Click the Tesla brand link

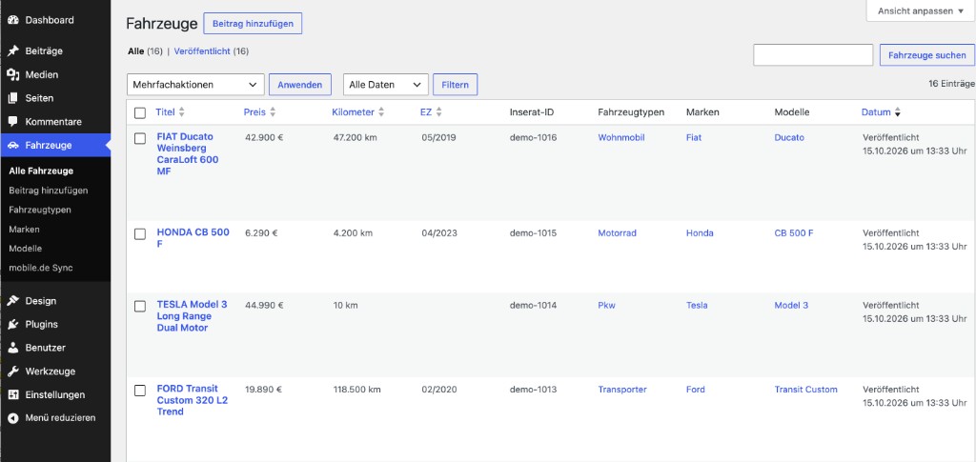coord(697,306)
